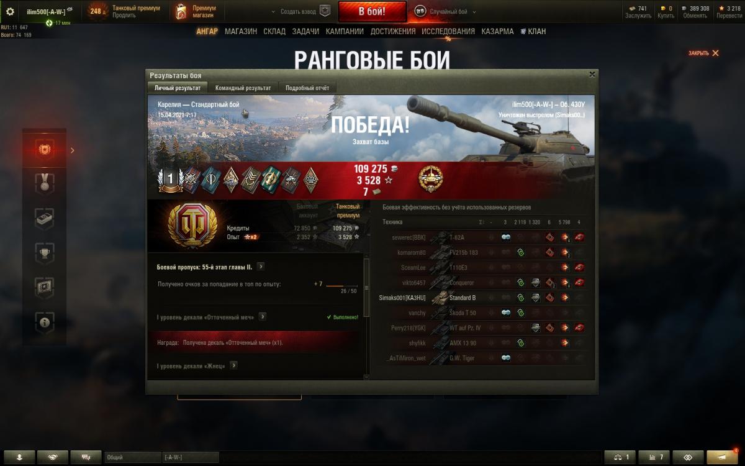This screenshot has width=745, height=466.
Task: Expand the «Жнец» decal task
Action: pos(233,365)
